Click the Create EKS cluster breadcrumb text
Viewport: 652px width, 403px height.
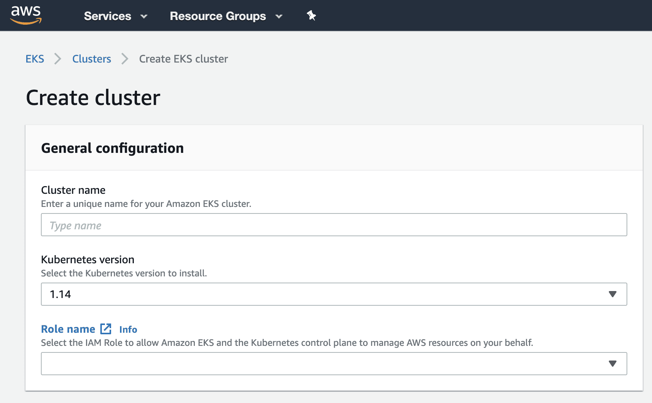[x=183, y=59]
